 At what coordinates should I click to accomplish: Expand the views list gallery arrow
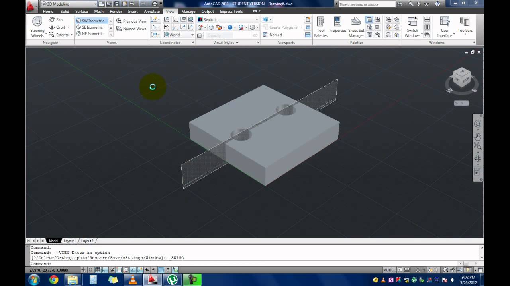click(111, 35)
